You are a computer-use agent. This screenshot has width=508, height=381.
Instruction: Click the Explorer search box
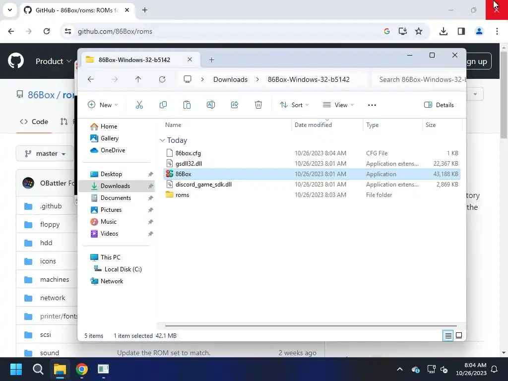tap(420, 79)
